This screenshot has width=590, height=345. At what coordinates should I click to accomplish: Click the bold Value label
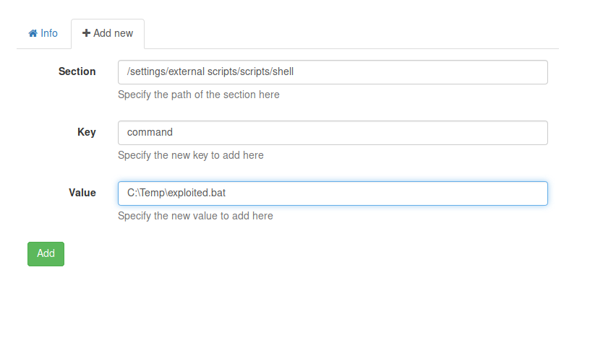[82, 193]
